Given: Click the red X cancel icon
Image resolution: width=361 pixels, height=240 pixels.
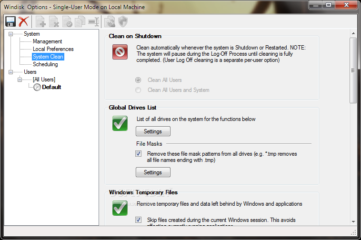Looking at the screenshot, I should click(23, 21).
